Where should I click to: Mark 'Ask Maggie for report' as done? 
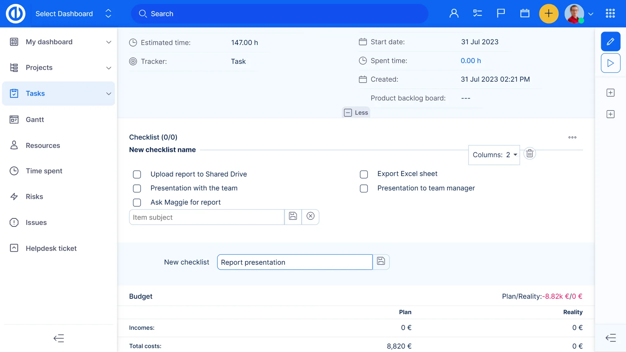coord(137,202)
